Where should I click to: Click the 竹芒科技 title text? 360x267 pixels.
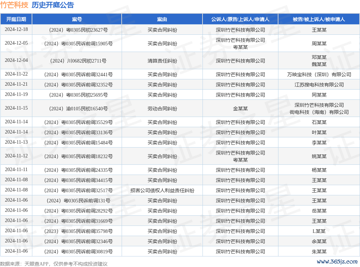tap(14, 5)
